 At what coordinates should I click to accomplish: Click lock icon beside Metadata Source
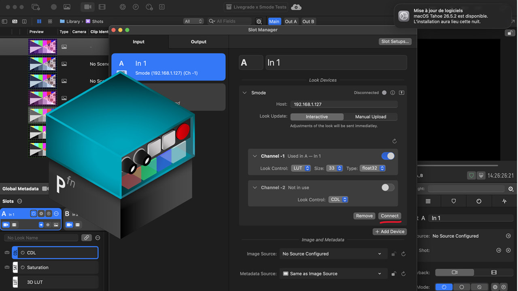coord(393,274)
